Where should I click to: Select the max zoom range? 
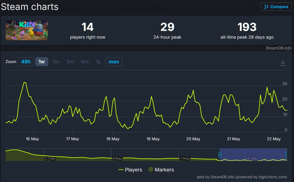114,62
